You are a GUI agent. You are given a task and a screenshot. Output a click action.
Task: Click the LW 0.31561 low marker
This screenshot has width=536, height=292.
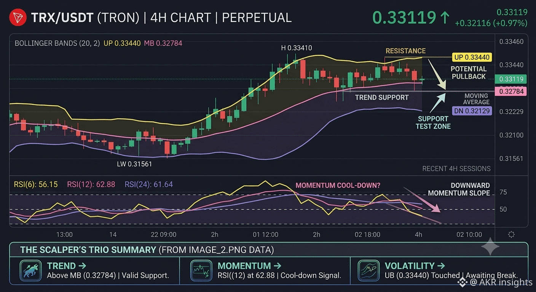click(134, 164)
